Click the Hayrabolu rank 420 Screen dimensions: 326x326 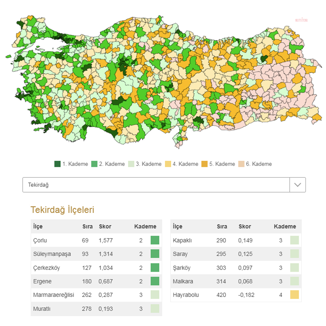[221, 295]
